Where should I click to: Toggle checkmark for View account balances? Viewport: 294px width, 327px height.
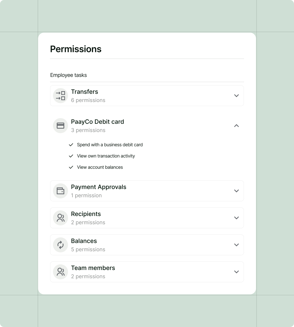point(71,167)
